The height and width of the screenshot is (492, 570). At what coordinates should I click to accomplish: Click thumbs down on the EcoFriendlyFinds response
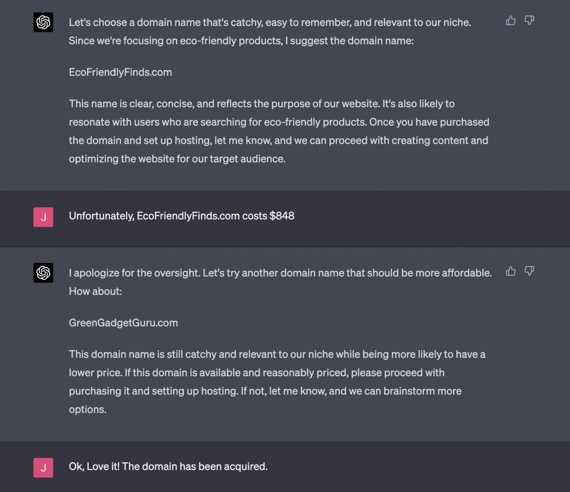(529, 20)
